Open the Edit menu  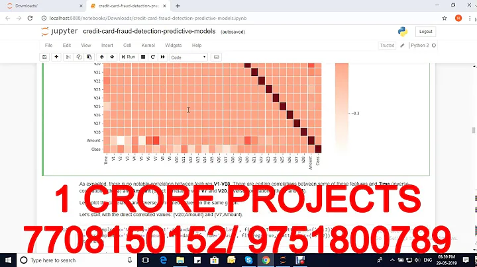point(67,45)
